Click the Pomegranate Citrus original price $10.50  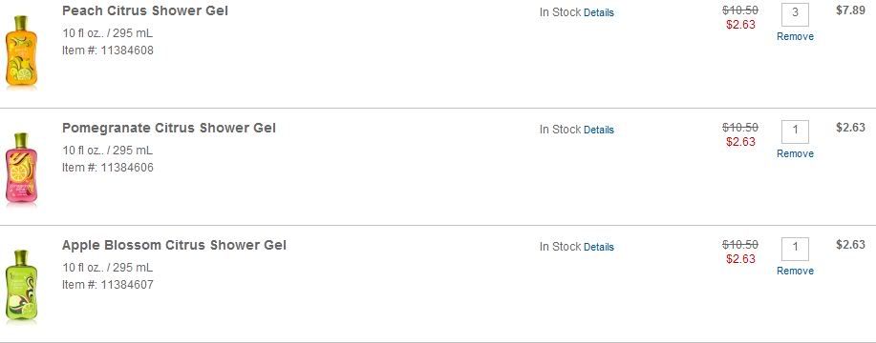point(739,128)
